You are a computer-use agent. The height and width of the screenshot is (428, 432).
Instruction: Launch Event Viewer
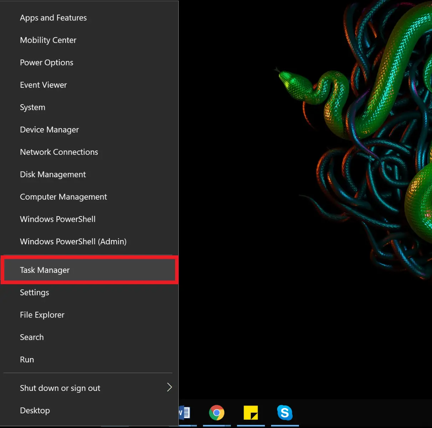pos(43,85)
